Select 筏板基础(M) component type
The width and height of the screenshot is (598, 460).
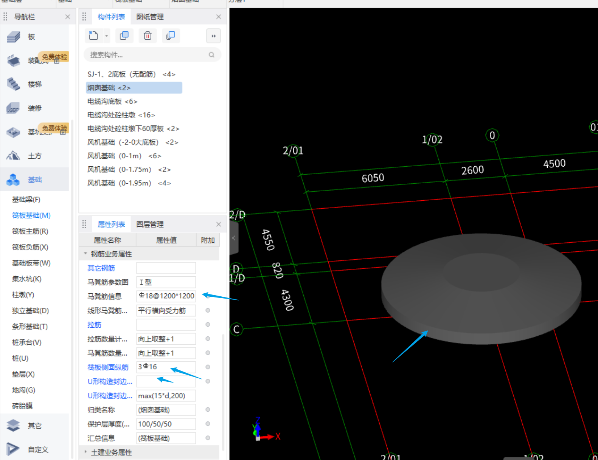[x=31, y=215]
